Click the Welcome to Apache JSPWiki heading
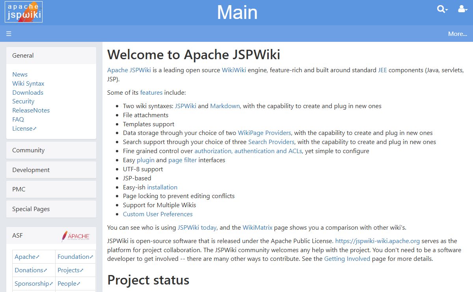The width and height of the screenshot is (473, 292). (x=194, y=54)
